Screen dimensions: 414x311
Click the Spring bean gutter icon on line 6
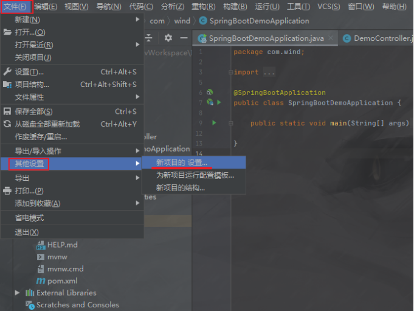tap(210, 93)
